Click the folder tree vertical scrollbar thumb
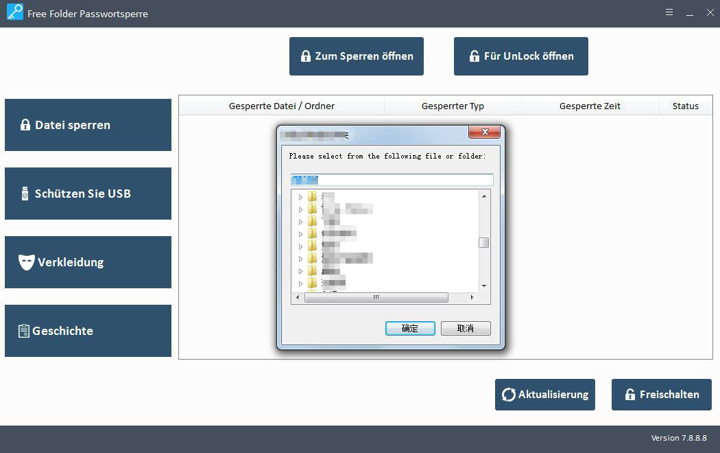 [484, 242]
